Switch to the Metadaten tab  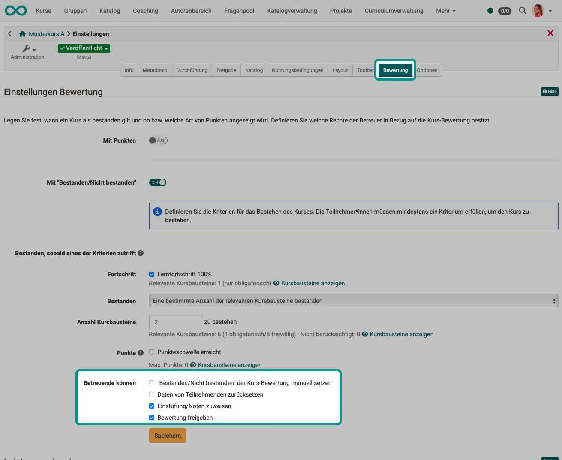tap(155, 70)
